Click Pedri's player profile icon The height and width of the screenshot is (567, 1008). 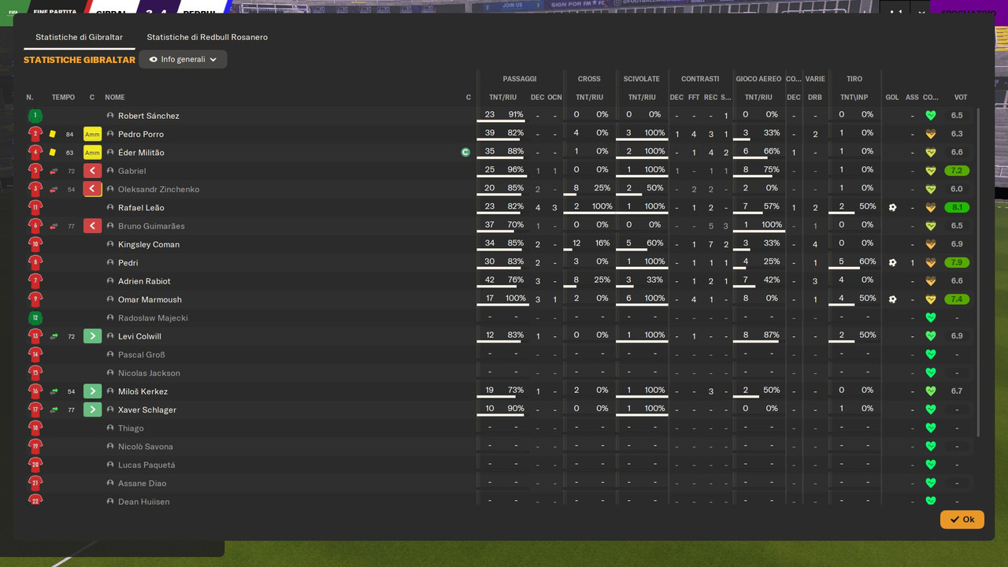(110, 262)
